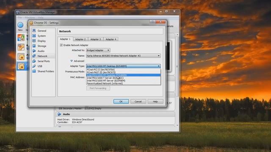Select the highlighted Chrome OS VM icon
The width and height of the screenshot is (271, 152).
pos(21,66)
